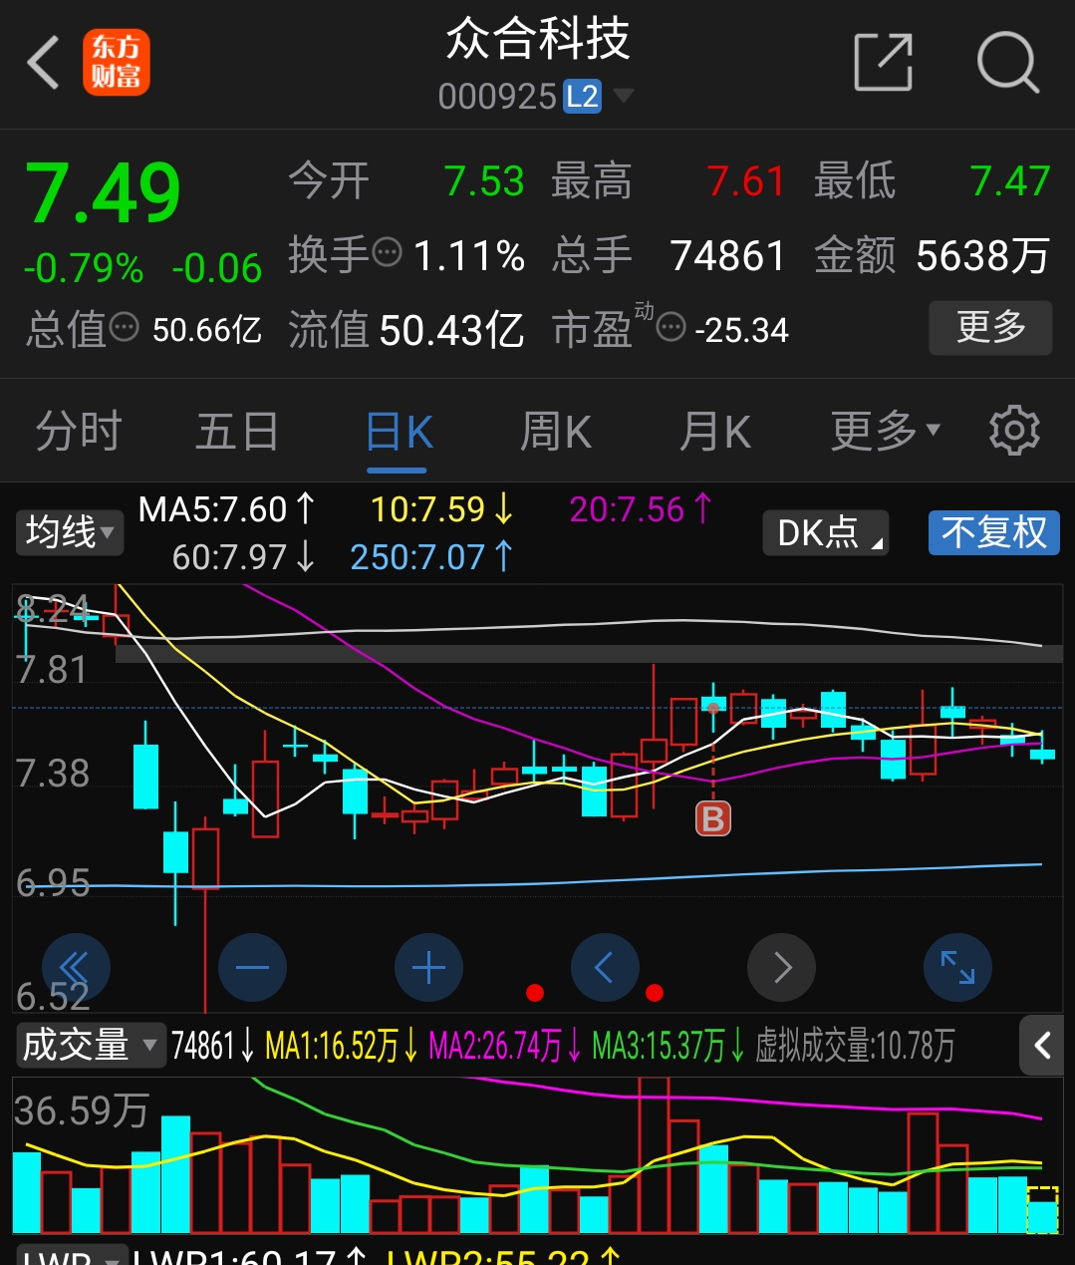The width and height of the screenshot is (1075, 1265).
Task: Tap the 东方财富 orange logo icon
Action: [x=117, y=62]
